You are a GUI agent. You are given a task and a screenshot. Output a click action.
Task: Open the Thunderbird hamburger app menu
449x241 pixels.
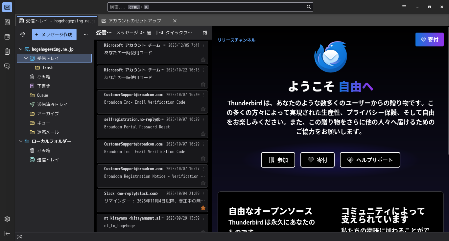pos(404,7)
